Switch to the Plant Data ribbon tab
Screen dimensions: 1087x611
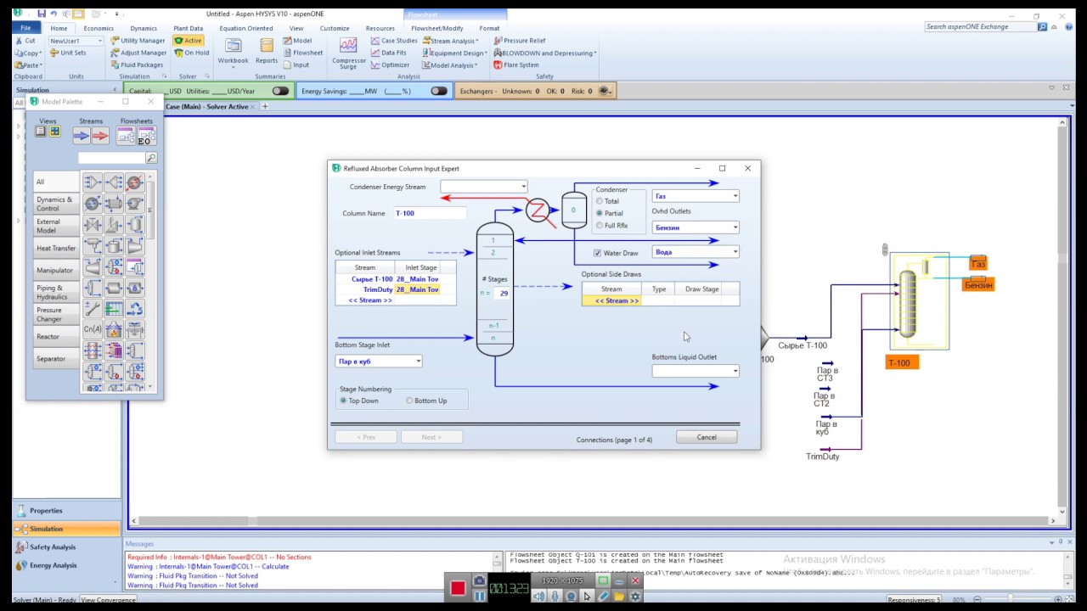(188, 28)
